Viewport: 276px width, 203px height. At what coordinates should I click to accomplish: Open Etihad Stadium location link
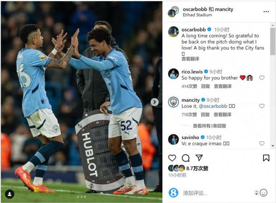click(x=197, y=15)
